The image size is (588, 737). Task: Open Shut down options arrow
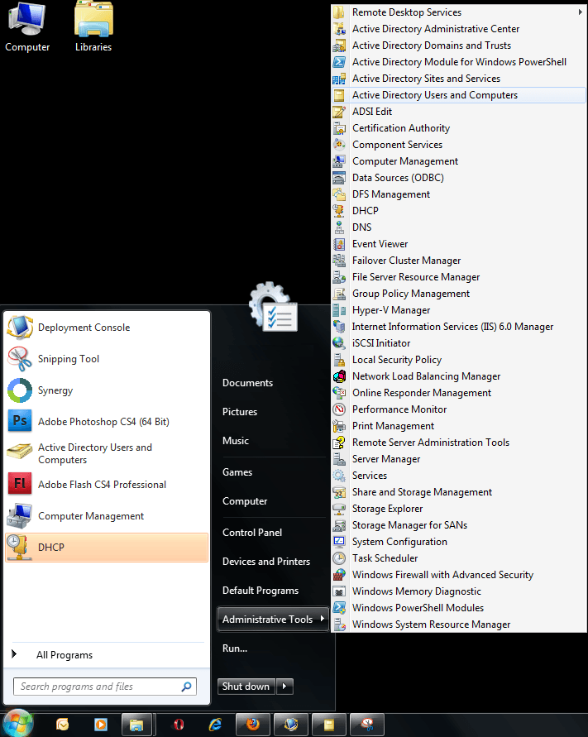(x=284, y=687)
